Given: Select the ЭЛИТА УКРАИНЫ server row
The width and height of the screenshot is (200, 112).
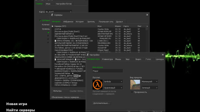Looking at the screenshot, I should (99, 41).
